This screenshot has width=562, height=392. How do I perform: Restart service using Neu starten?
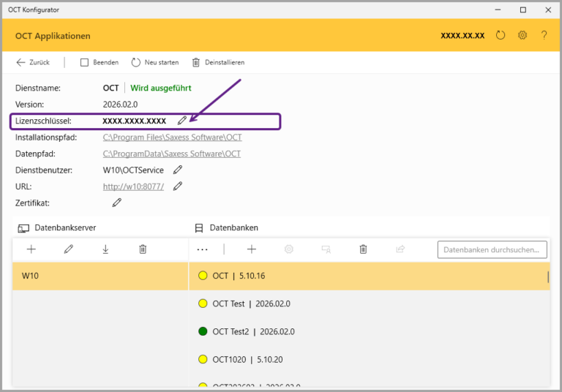coord(155,62)
